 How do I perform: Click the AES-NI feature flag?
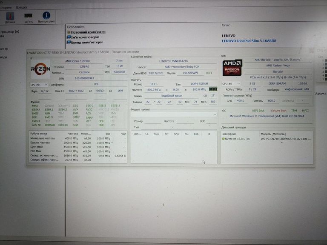[36, 125]
